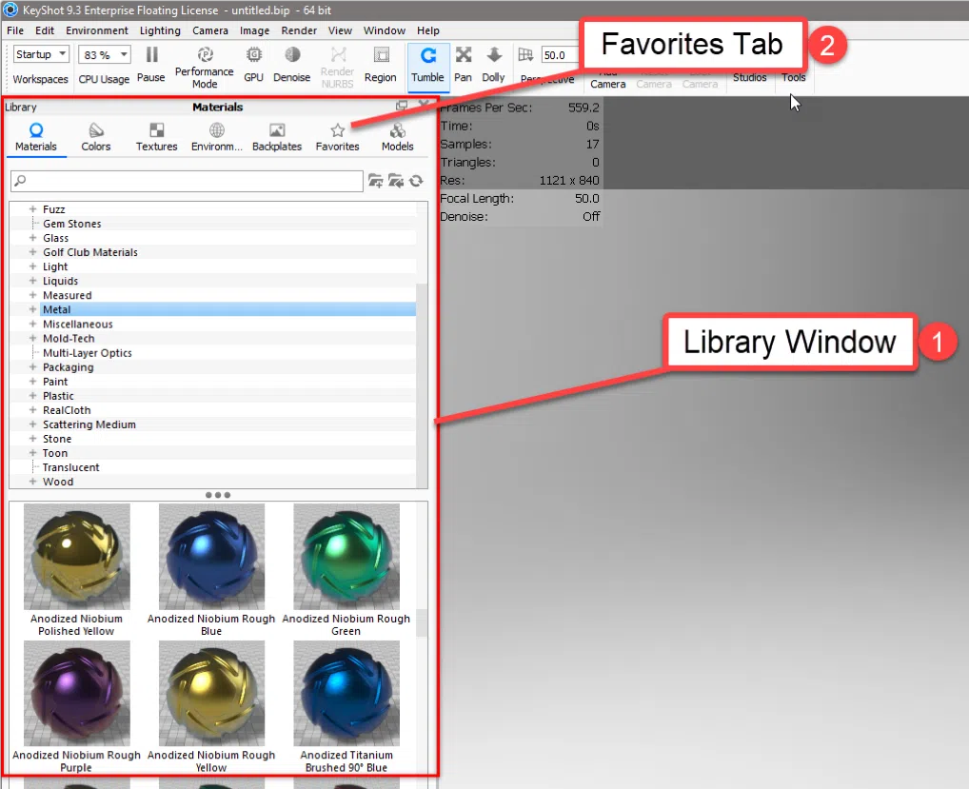Image resolution: width=969 pixels, height=789 pixels.
Task: Expand the Glass material folder
Action: [x=32, y=238]
